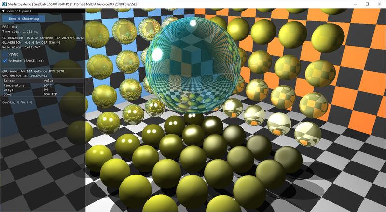386x212 pixels.
Task: Click the GeeXLab app icon in title bar
Action: click(x=3, y=4)
